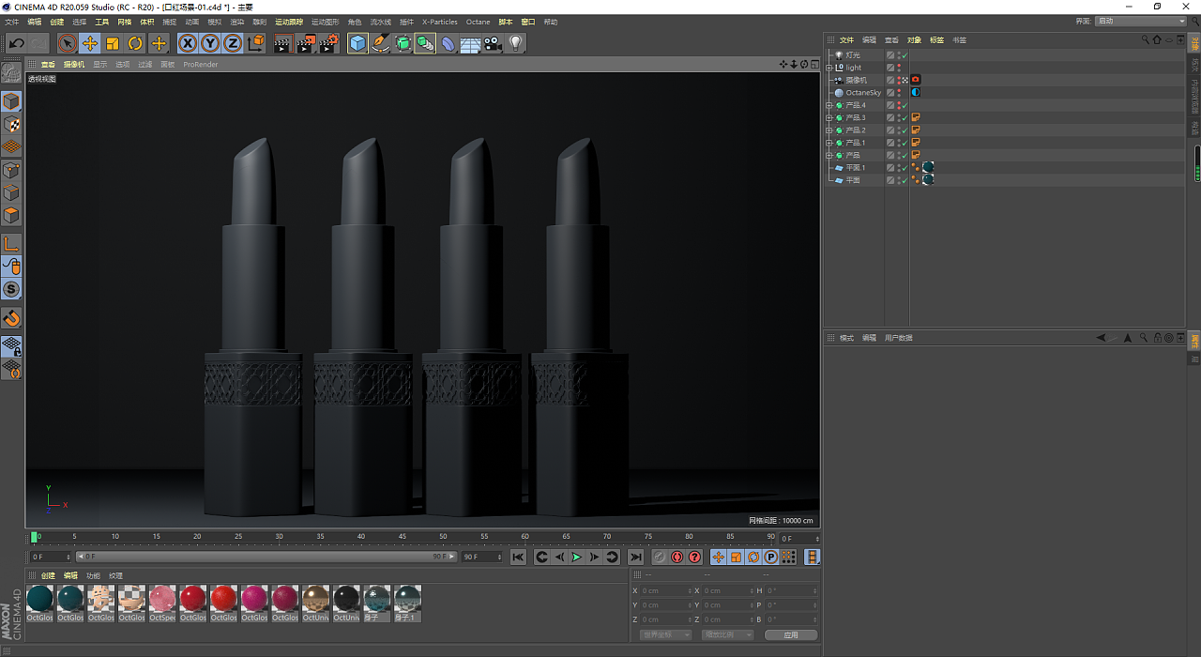Viewport: 1201px width, 657px height.
Task: Click the green timeline playhead at frame 0
Action: coord(34,537)
